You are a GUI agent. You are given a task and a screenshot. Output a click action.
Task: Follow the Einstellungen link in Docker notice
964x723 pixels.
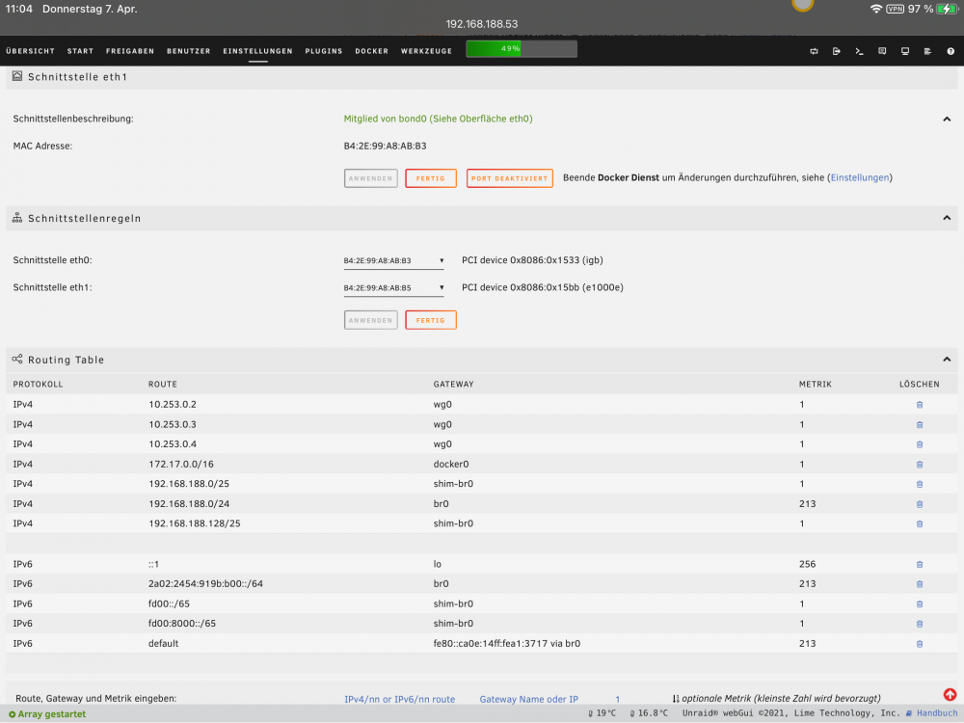coord(860,177)
